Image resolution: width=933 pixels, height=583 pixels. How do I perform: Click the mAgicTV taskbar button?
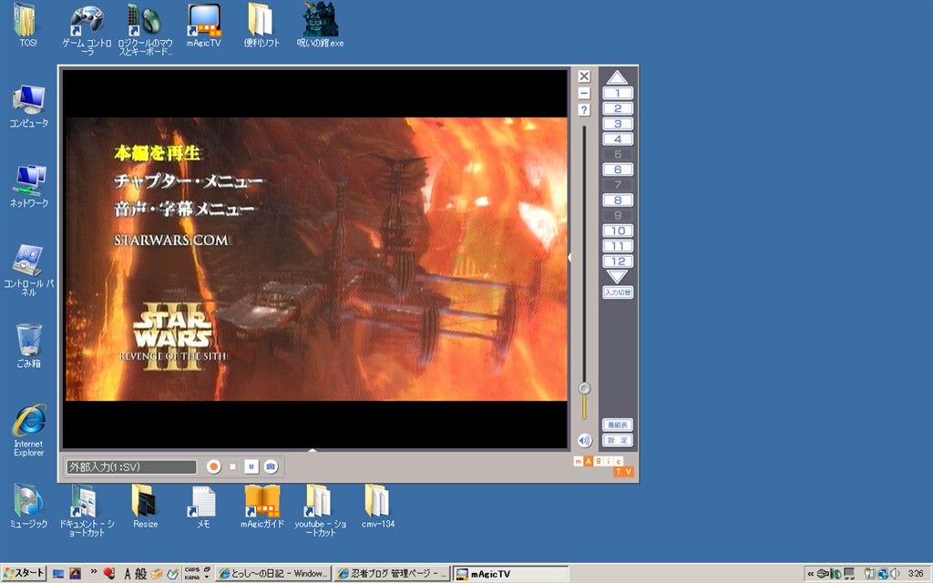510,574
